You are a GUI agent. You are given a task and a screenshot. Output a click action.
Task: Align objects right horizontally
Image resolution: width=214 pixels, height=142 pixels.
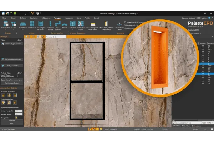click(x=15, y=95)
